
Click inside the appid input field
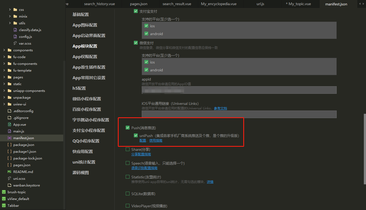tap(239, 90)
